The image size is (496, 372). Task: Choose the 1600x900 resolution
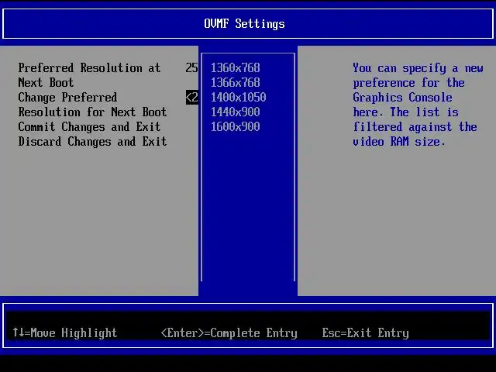[236, 127]
